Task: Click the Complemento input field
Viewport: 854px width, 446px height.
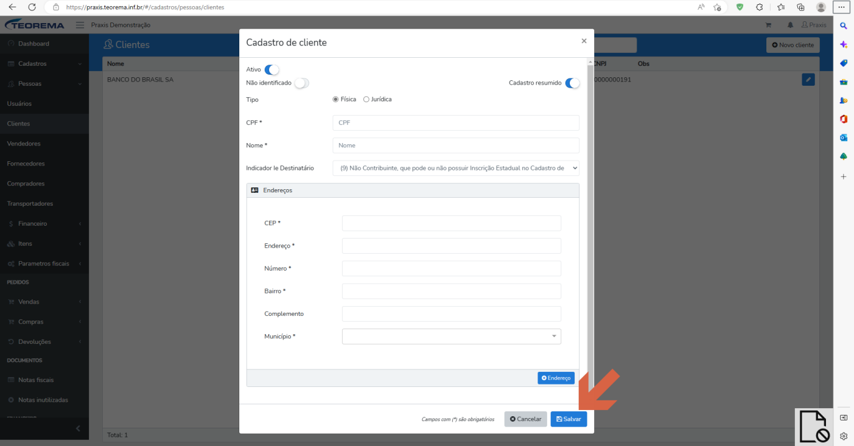Action: (x=452, y=314)
